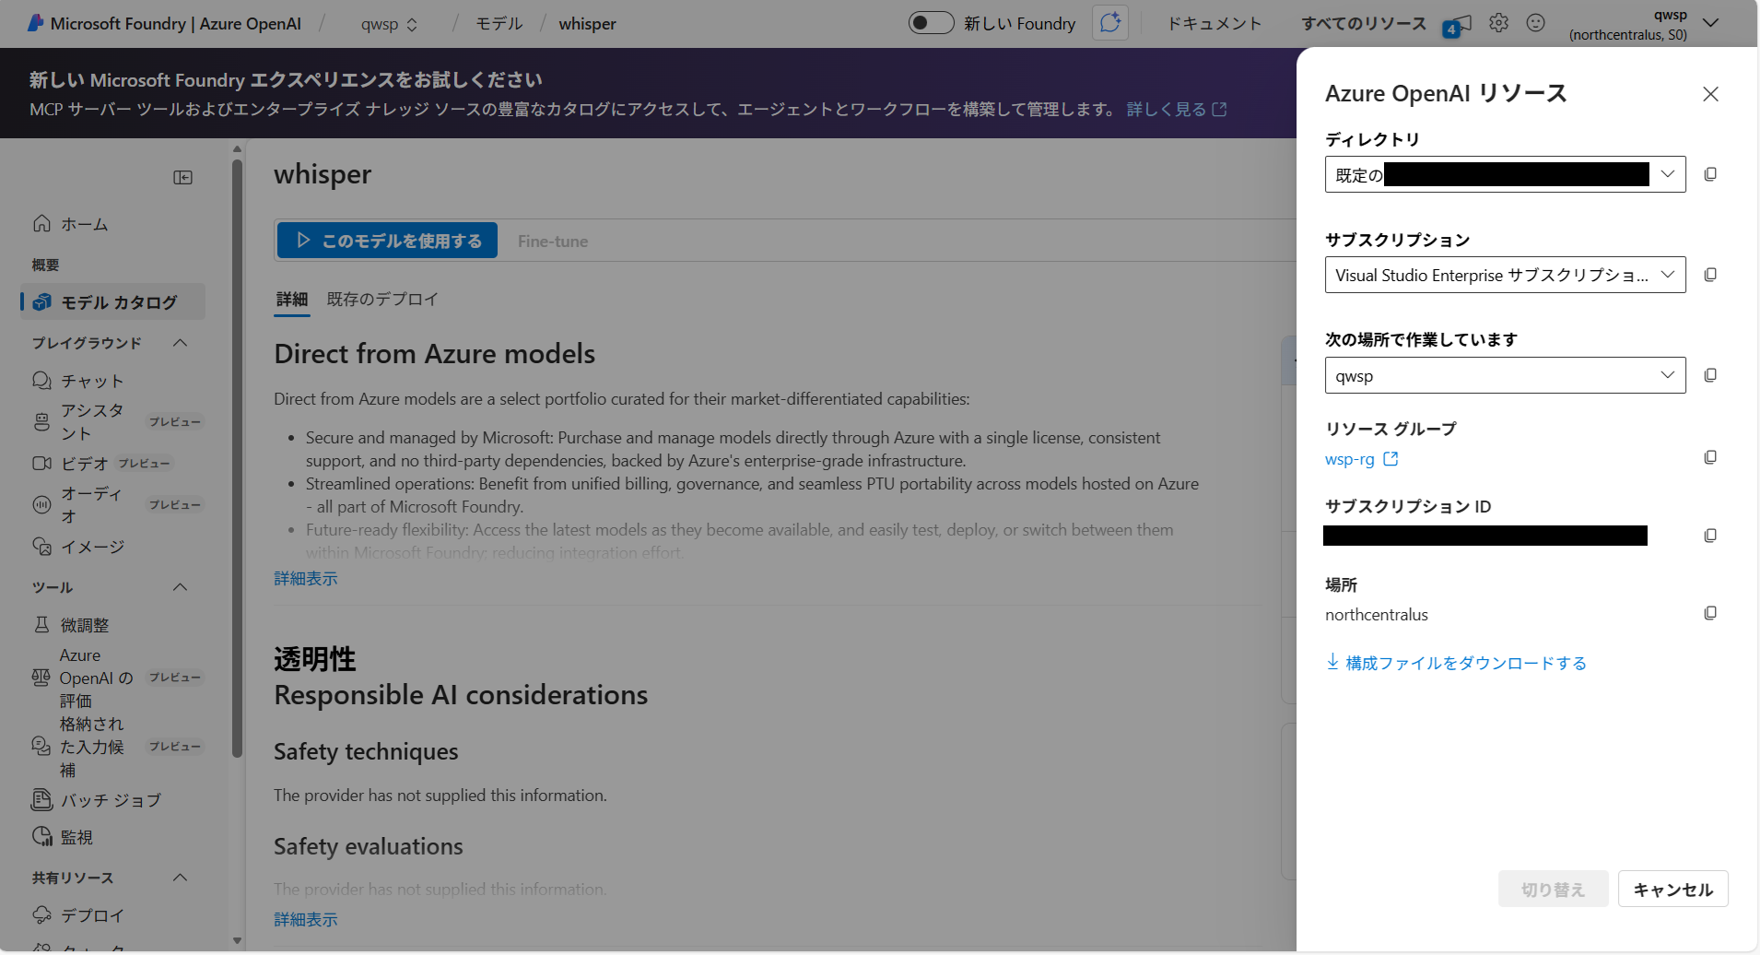Toggle the new Foundry switch
Viewport: 1760px width, 955px height.
pos(931,23)
